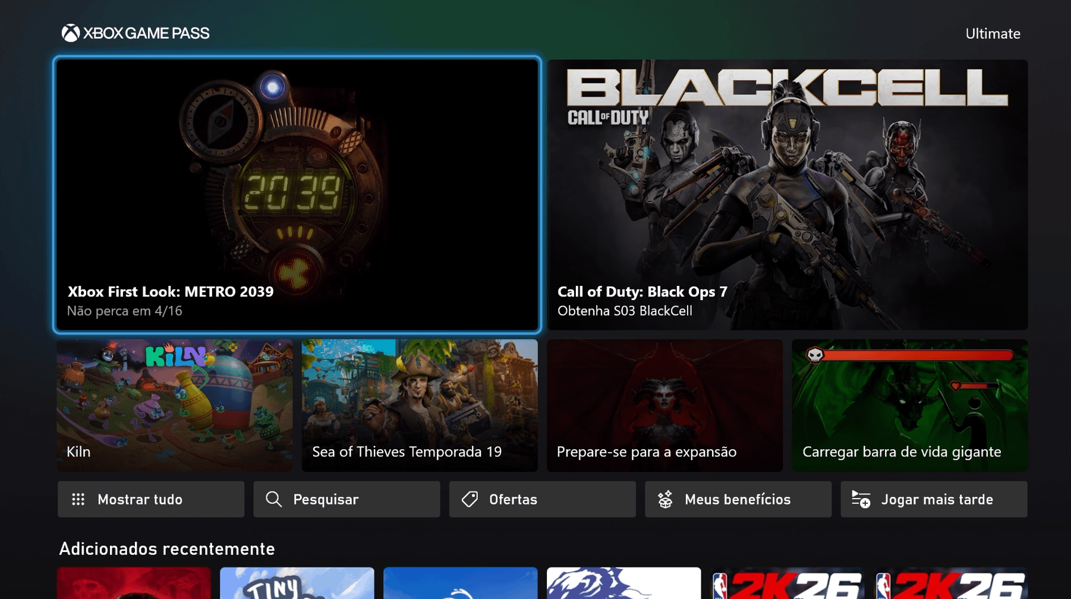Select the Tiny game cover in recently added
The image size is (1071, 599).
(x=297, y=583)
